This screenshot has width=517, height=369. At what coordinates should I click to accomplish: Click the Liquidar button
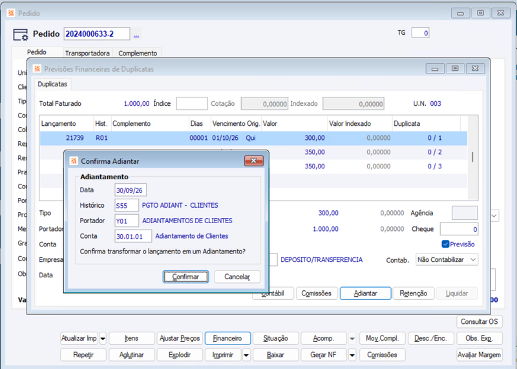pos(457,294)
